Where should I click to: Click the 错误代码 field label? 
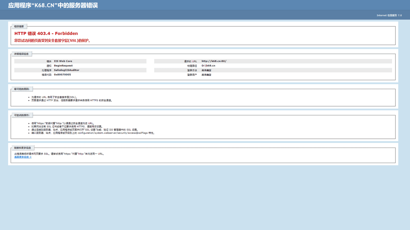click(x=46, y=75)
